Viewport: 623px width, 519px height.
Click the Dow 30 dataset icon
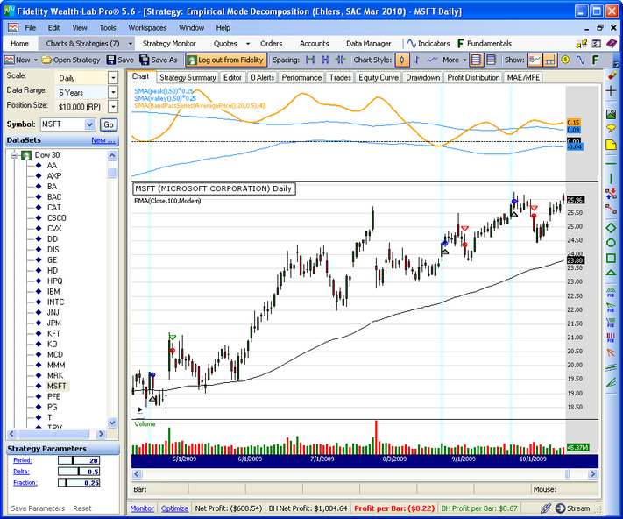coord(26,155)
